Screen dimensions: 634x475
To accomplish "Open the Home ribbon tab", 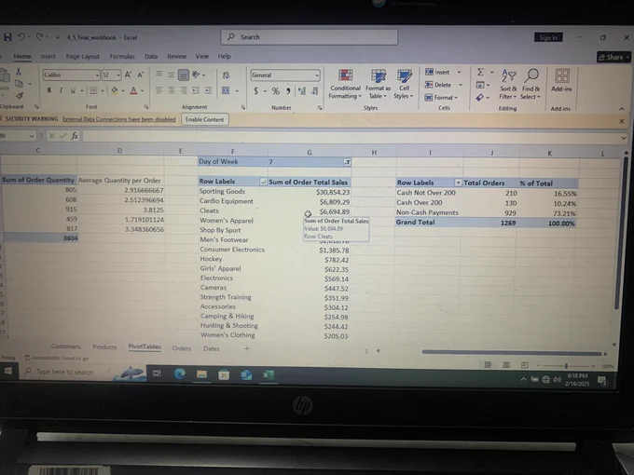I will click(x=22, y=56).
